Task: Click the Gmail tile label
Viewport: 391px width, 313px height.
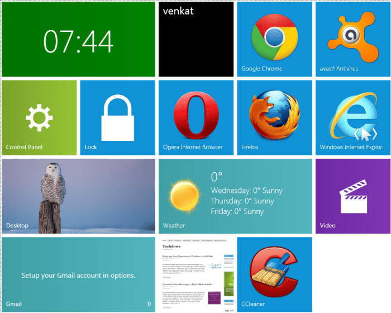Action: 14,304
